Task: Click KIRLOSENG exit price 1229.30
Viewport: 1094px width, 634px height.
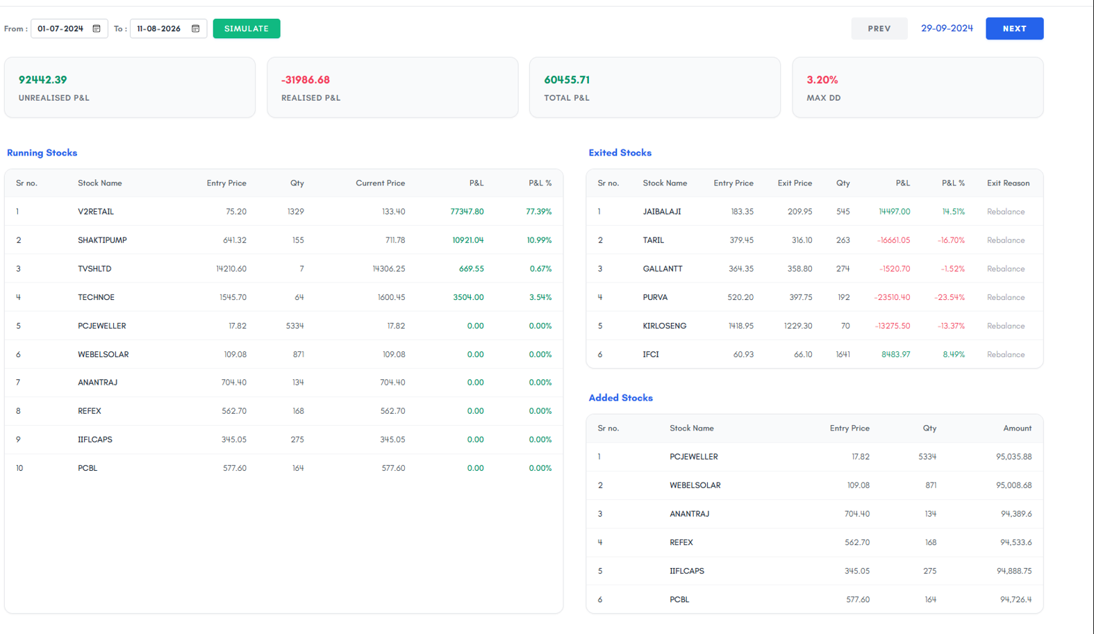Action: (x=797, y=326)
